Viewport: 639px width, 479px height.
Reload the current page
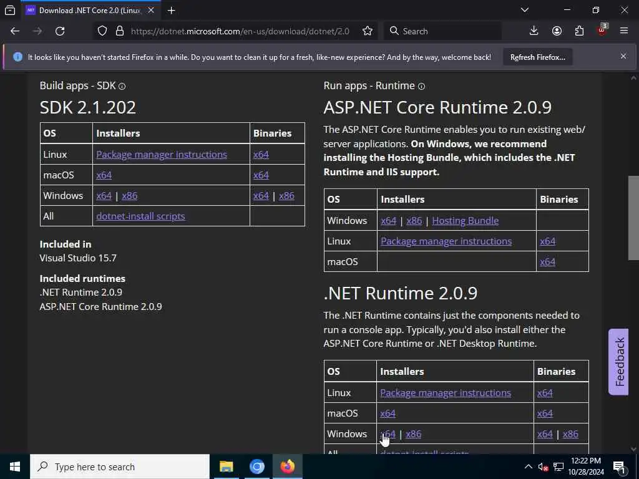tap(60, 31)
